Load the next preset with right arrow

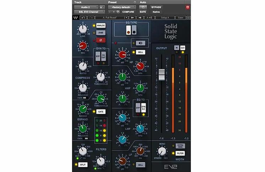pos(140,17)
